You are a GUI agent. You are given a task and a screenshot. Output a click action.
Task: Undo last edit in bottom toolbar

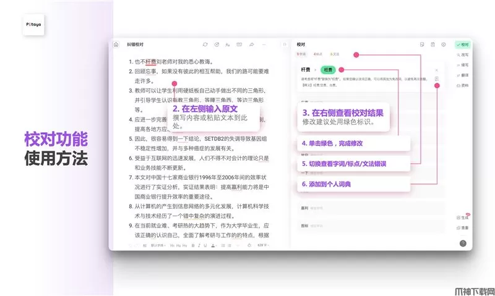coord(130,245)
